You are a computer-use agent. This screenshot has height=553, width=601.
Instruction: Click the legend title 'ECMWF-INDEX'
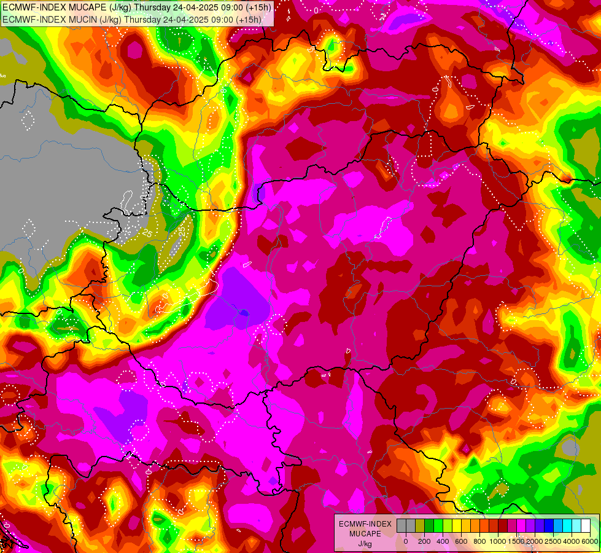[x=365, y=524]
